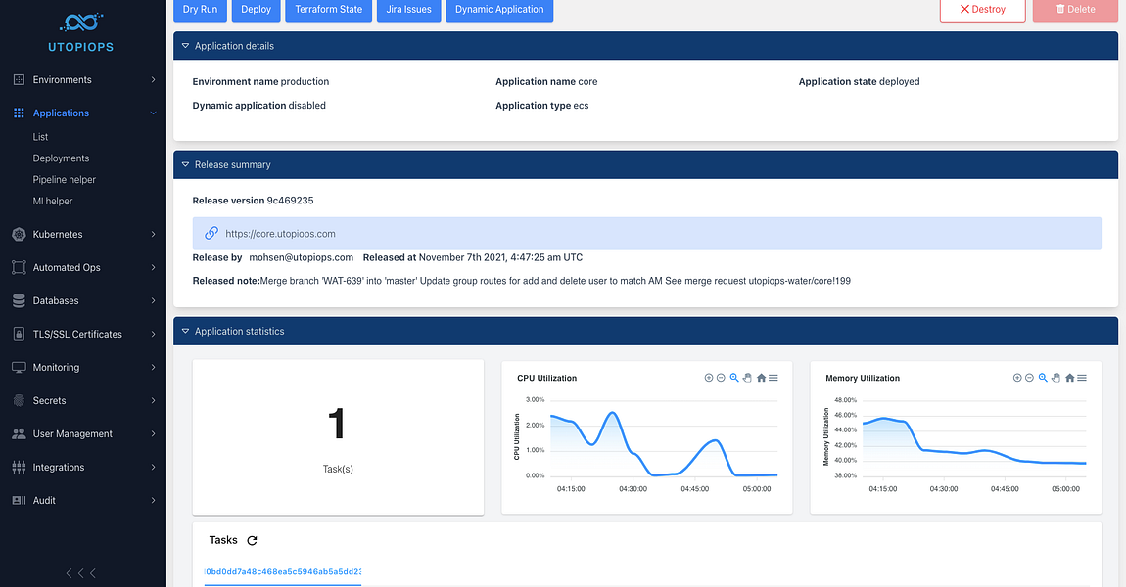
Task: Click the Secrets icon in sidebar
Action: 20,400
